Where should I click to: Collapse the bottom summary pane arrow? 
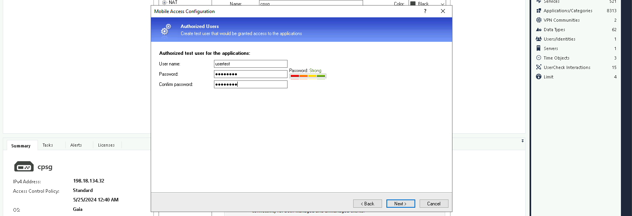(x=522, y=141)
